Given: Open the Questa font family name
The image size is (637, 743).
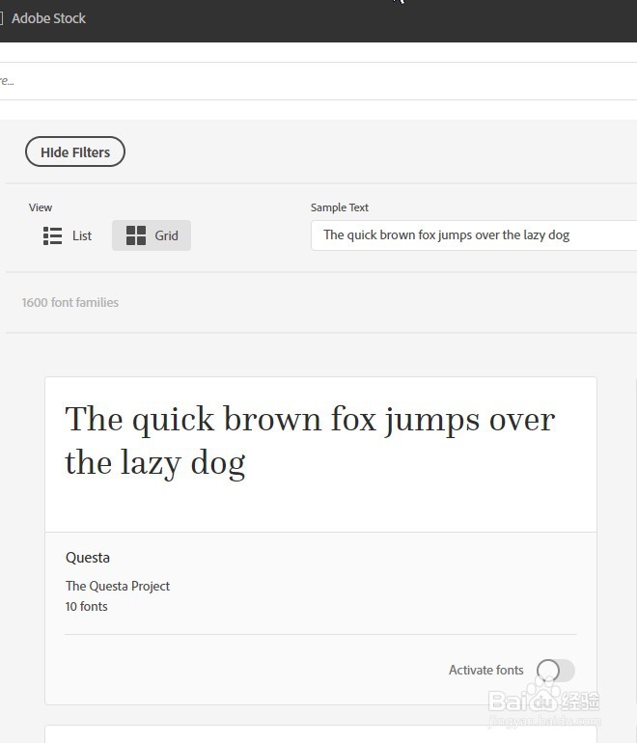Looking at the screenshot, I should click(x=88, y=558).
